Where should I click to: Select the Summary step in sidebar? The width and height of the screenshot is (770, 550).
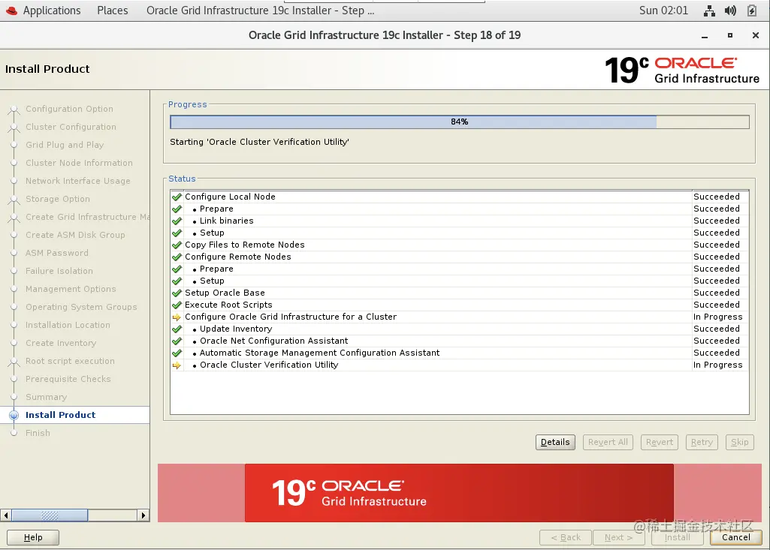46,397
